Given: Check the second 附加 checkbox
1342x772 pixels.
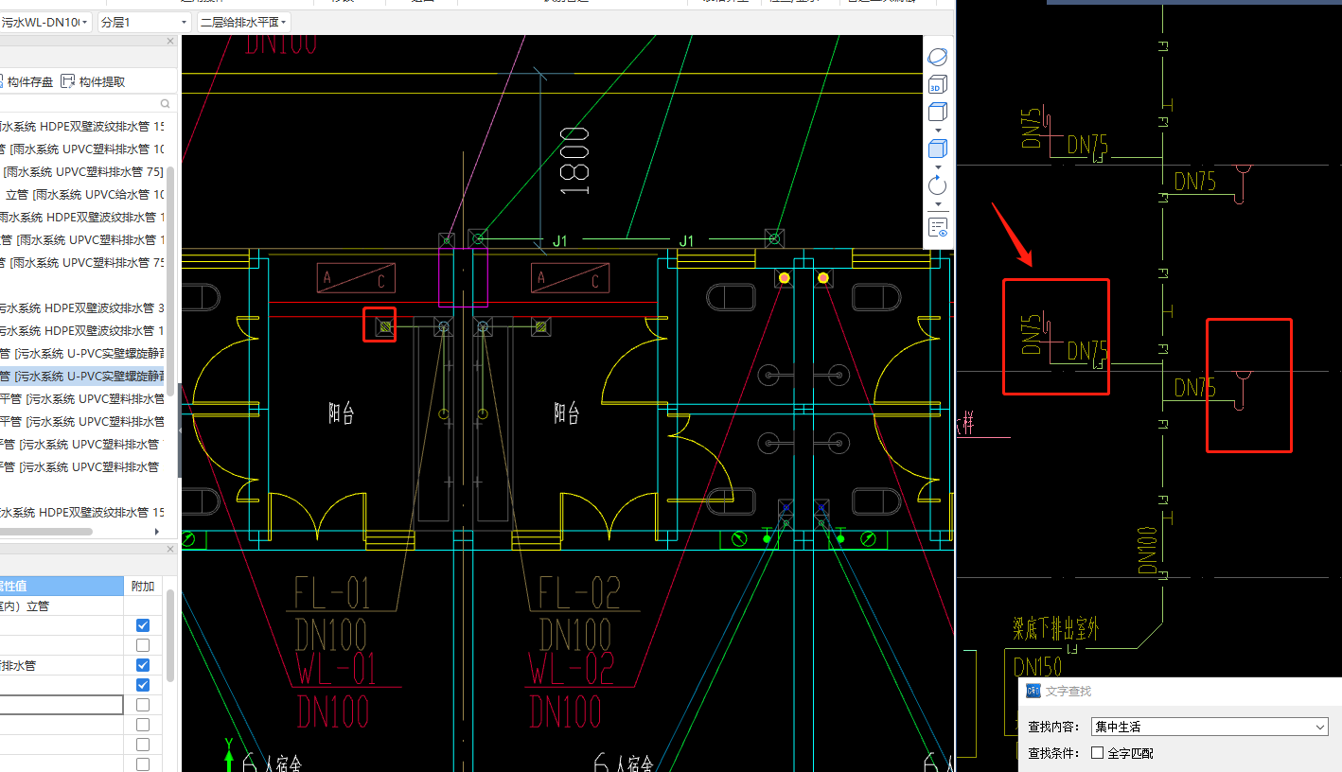Looking at the screenshot, I should [143, 645].
